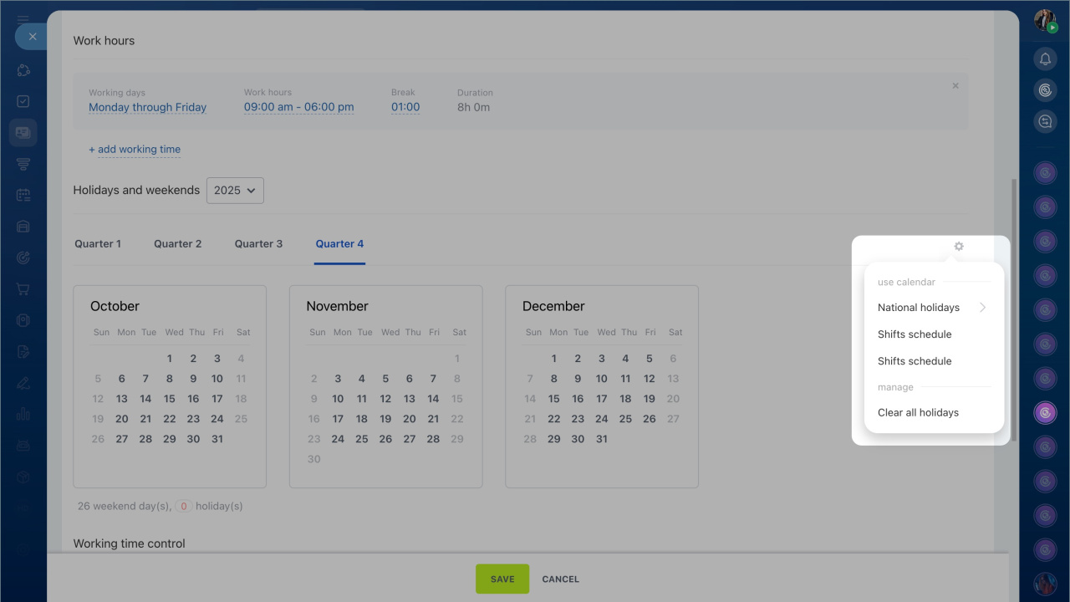1070x602 pixels.
Task: Click the funnel CRM icon in sidebar
Action: (23, 164)
